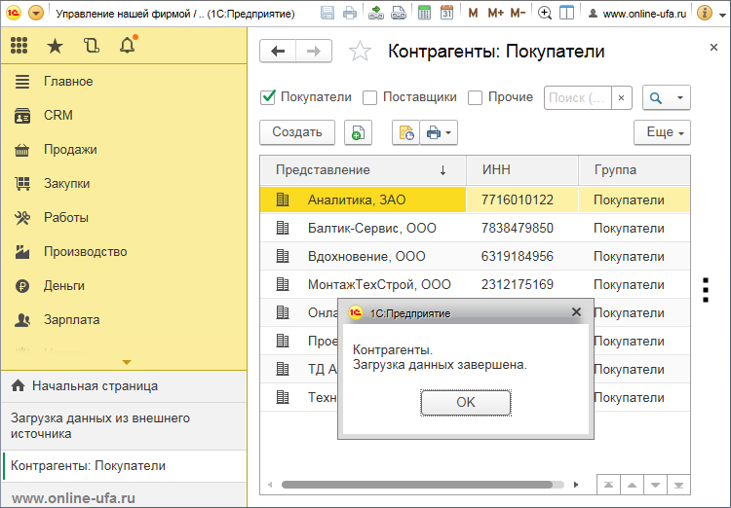Open the printer dropdown button
Image resolution: width=731 pixels, height=508 pixels.
[439, 132]
